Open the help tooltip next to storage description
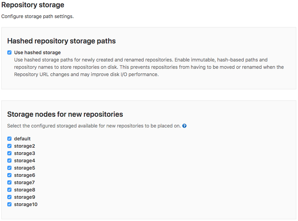Screen dimensions: 298x221 (184, 126)
